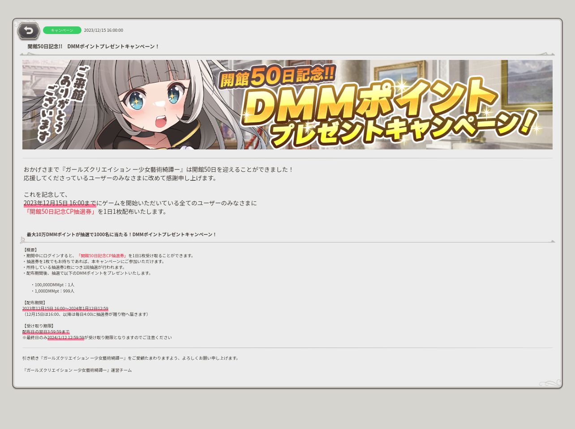
Task: Click the 運営チーム signature line
Action: (77, 370)
